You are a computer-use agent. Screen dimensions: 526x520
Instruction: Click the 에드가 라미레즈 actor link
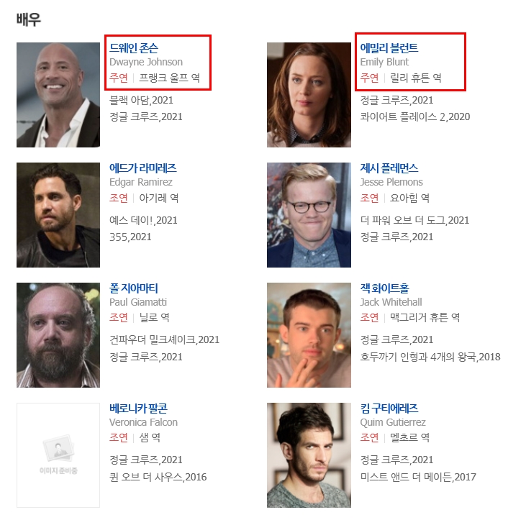click(x=143, y=168)
